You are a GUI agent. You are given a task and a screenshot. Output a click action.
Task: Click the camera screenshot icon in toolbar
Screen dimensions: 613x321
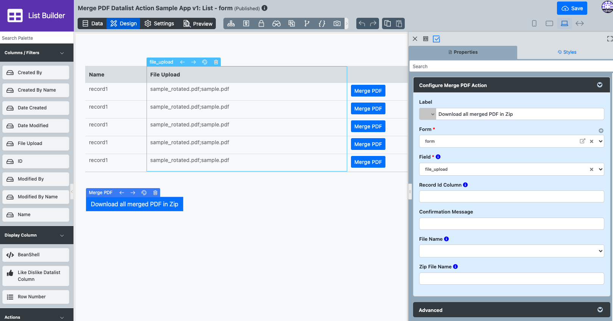point(337,23)
